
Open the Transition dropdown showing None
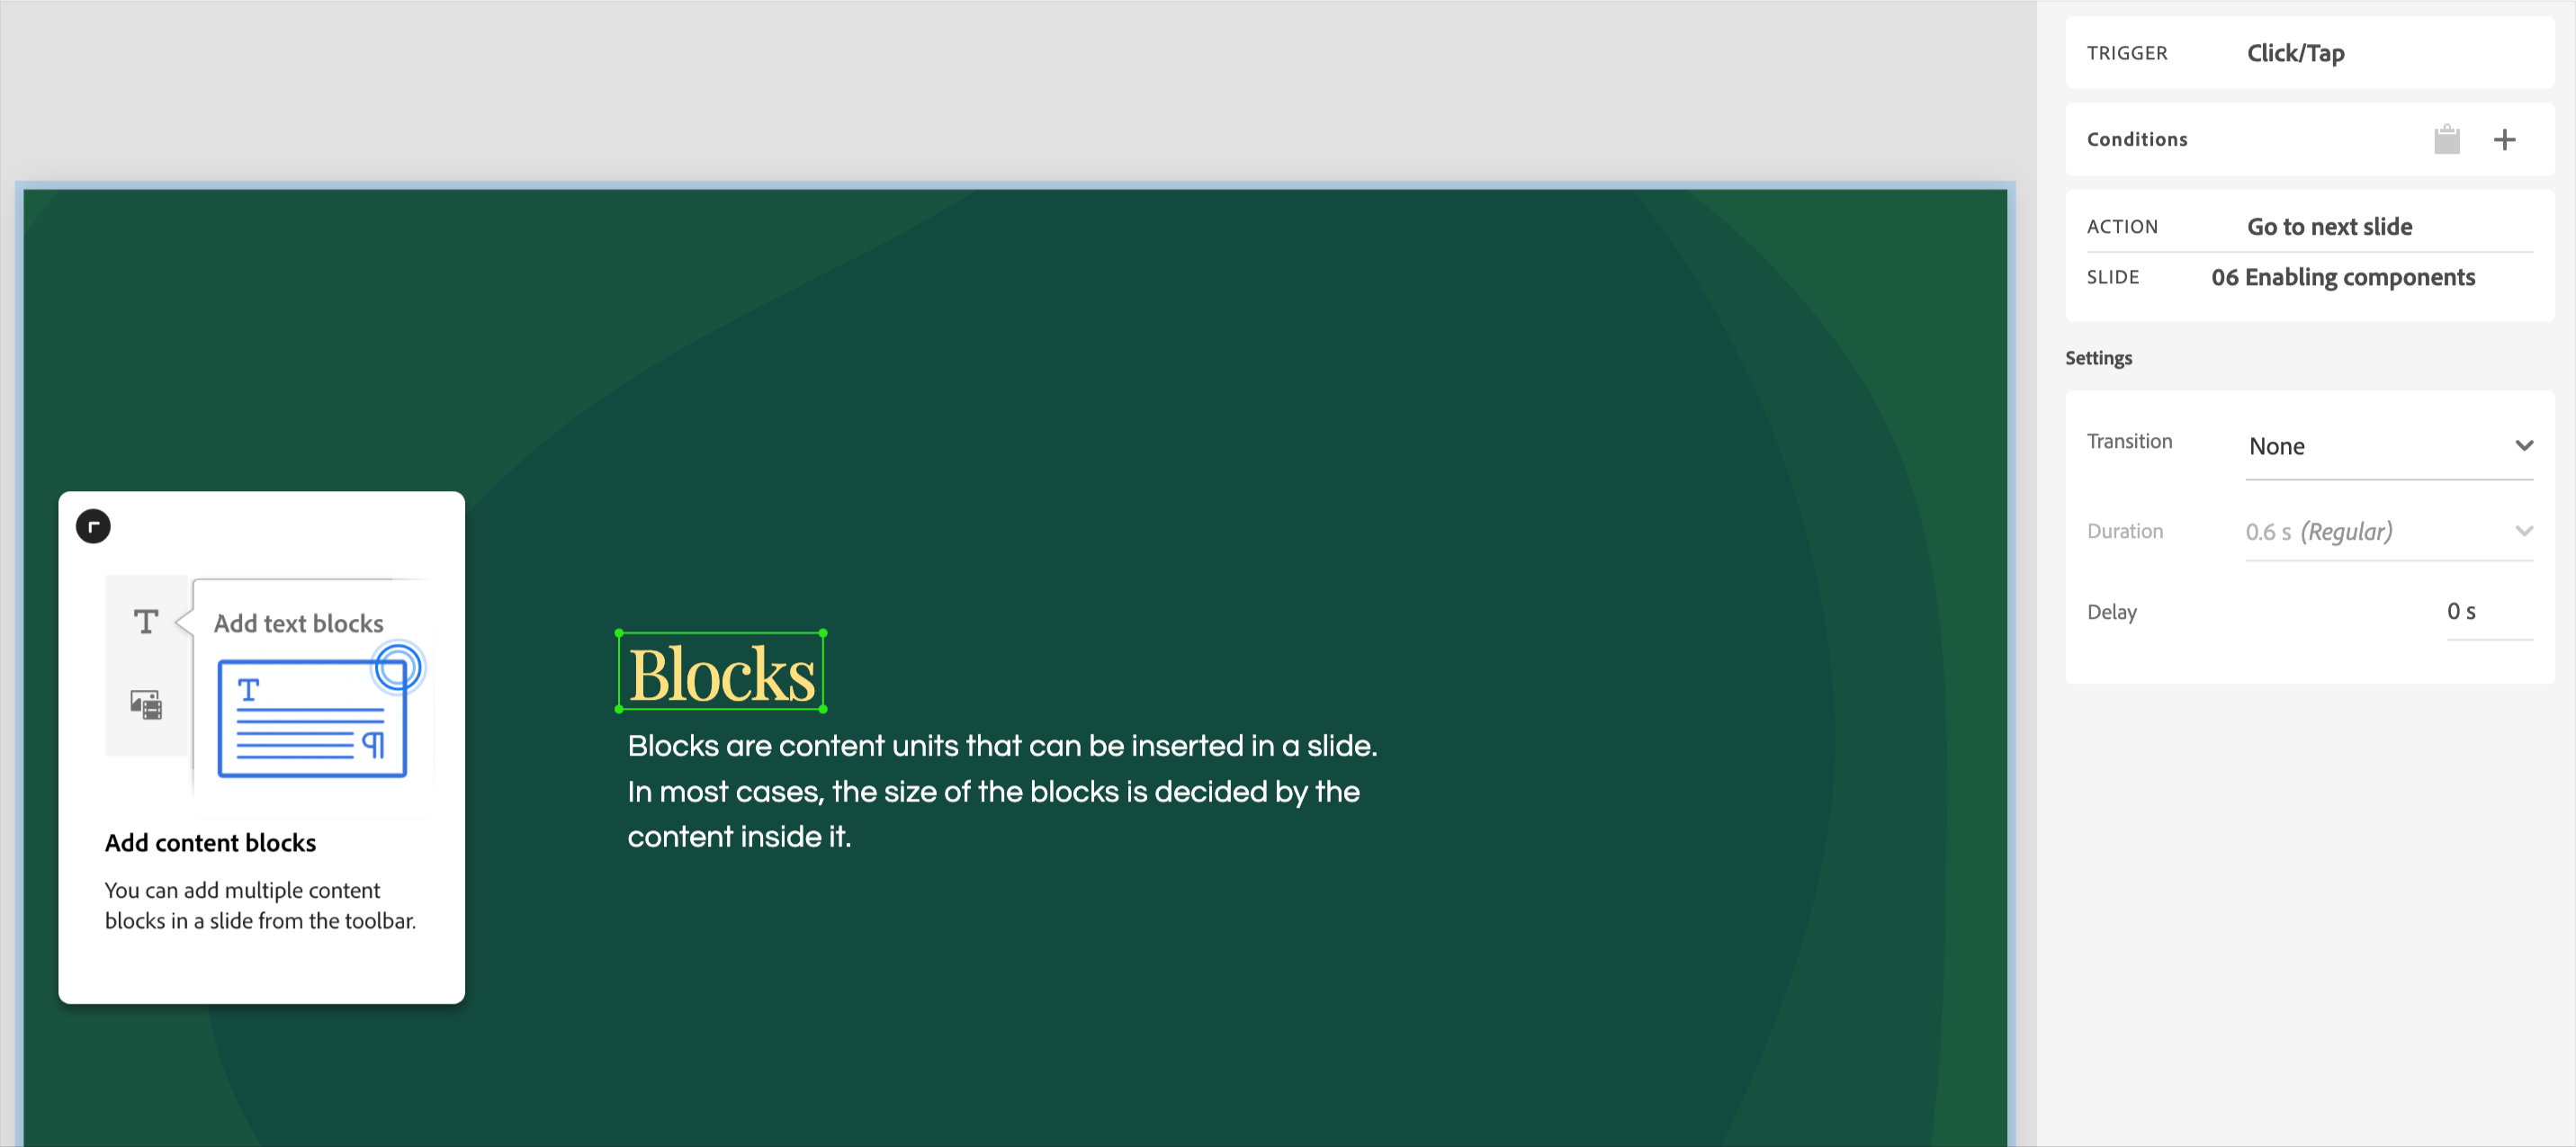2388,446
